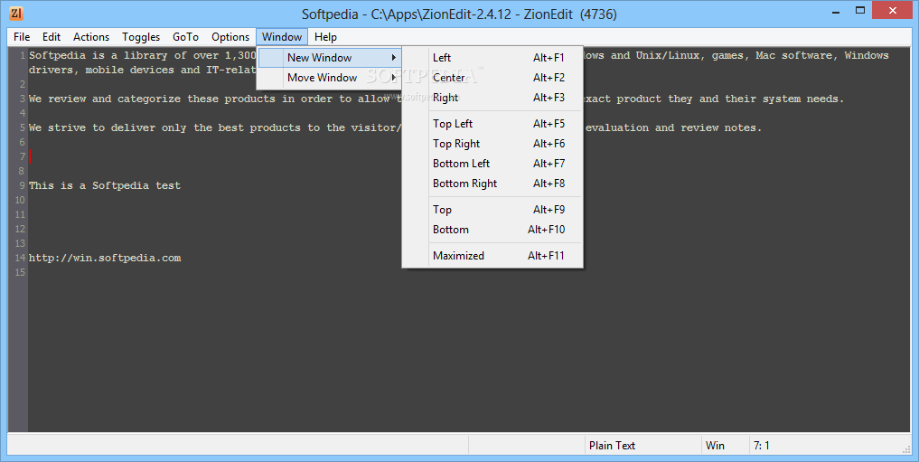Expand the Move Window submenu

pyautogui.click(x=330, y=78)
